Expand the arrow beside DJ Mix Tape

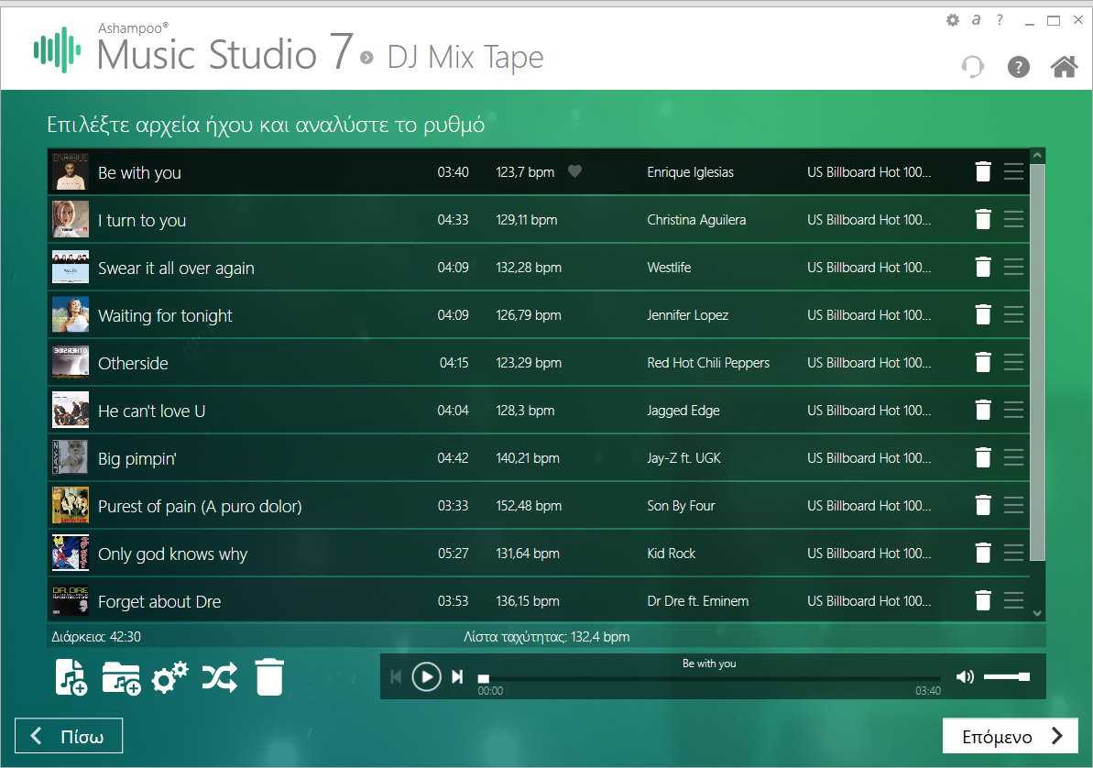click(366, 58)
